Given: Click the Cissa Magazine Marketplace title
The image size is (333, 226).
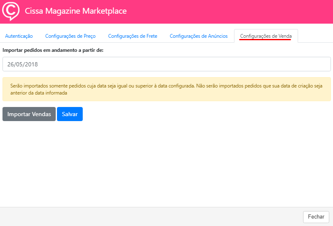Looking at the screenshot, I should click(x=76, y=11).
